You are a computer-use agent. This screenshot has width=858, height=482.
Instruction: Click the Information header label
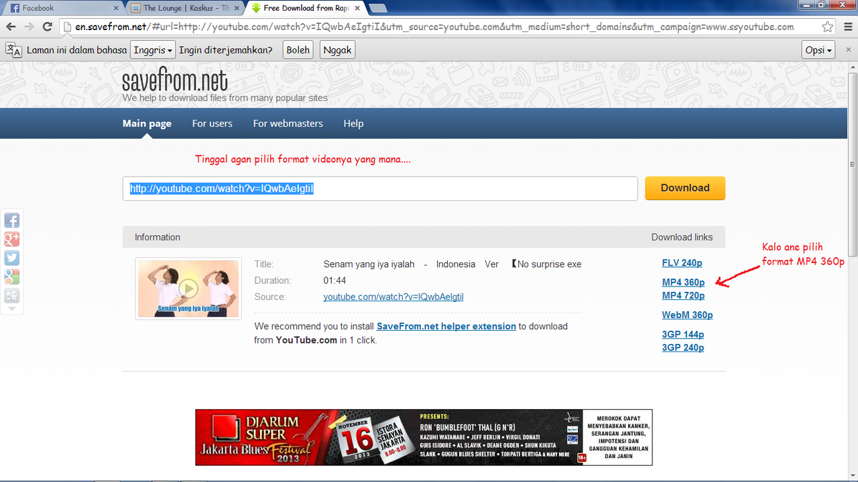pyautogui.click(x=158, y=237)
